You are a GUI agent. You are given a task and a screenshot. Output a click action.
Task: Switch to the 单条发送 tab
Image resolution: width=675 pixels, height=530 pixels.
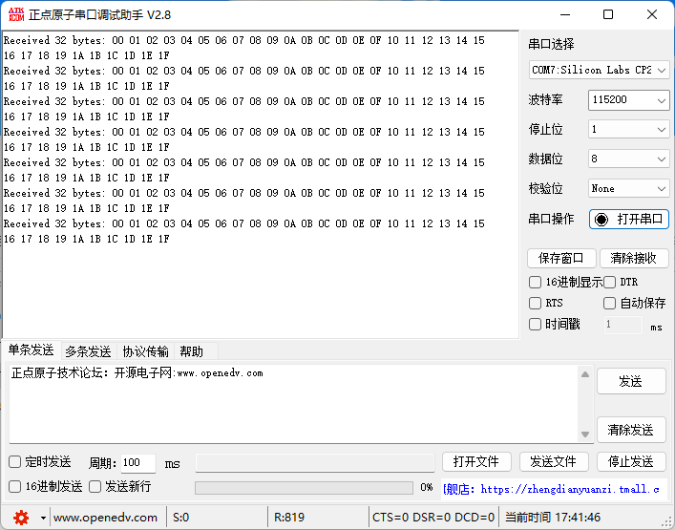pyautogui.click(x=31, y=350)
